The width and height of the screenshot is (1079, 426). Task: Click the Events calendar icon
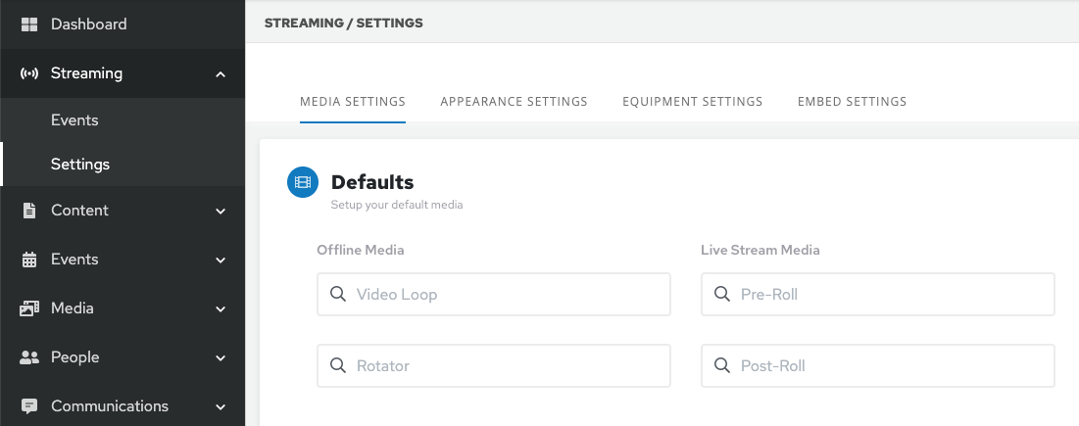pyautogui.click(x=28, y=260)
